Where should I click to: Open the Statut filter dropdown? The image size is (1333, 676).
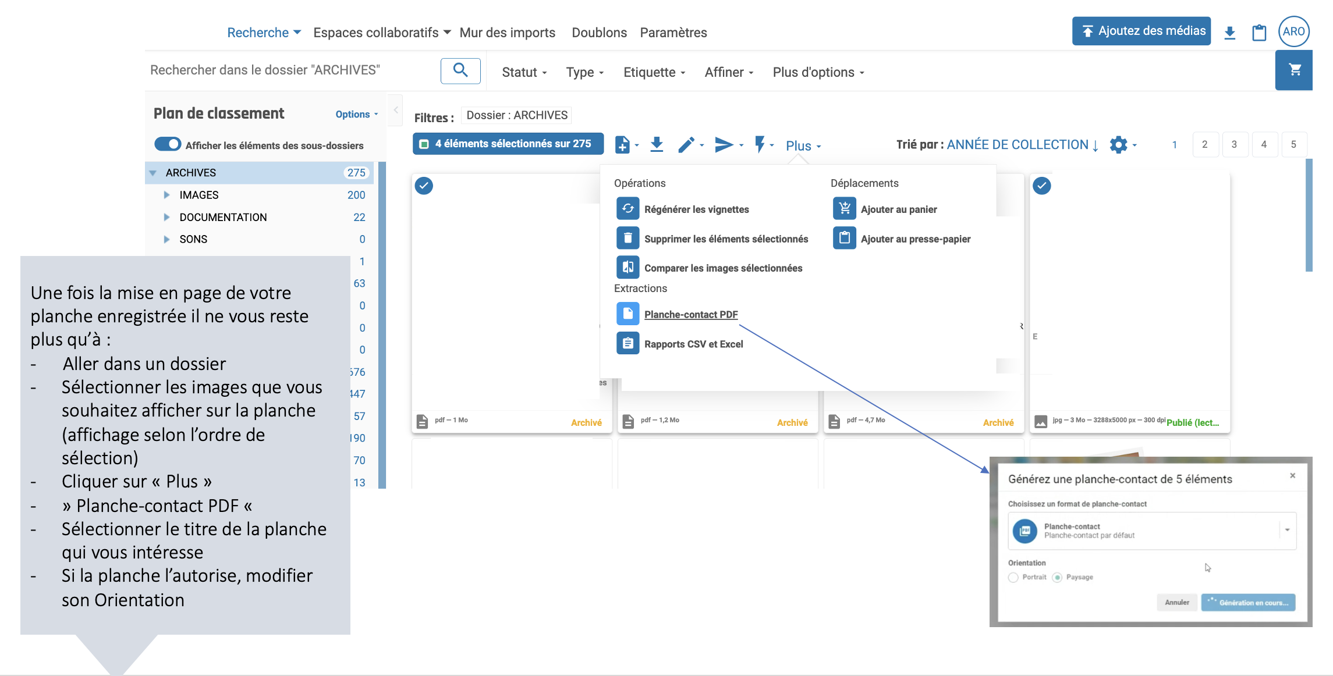point(524,72)
